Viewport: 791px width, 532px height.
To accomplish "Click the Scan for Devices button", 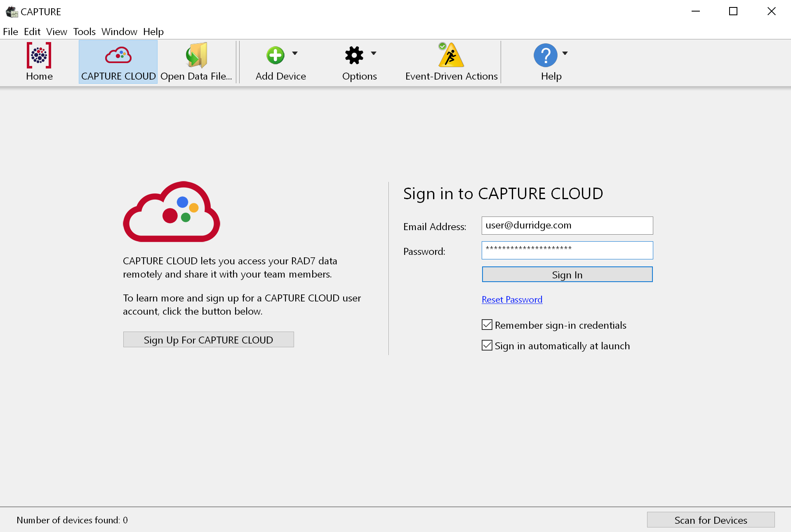I will 711,520.
